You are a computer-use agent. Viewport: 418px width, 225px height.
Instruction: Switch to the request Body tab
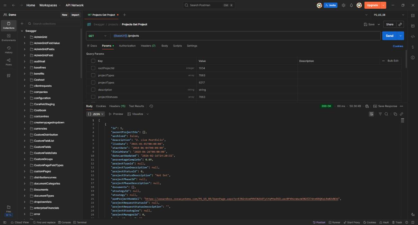164,46
